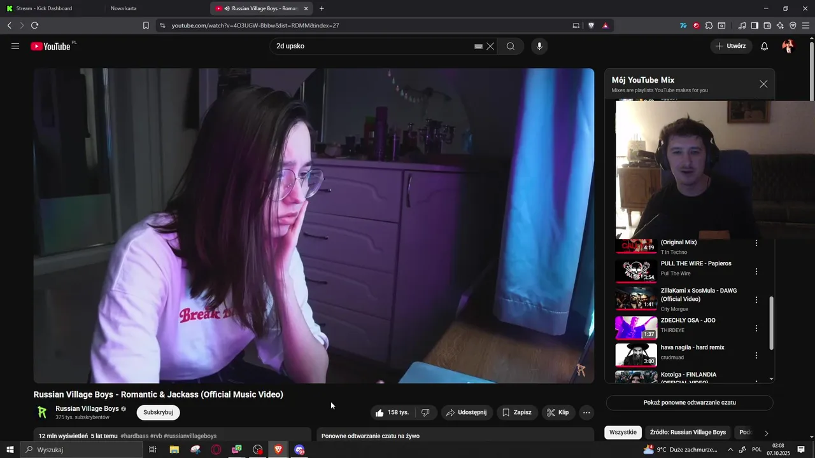Dislike the video with thumbs down
This screenshot has width=815, height=458.
tap(425, 412)
